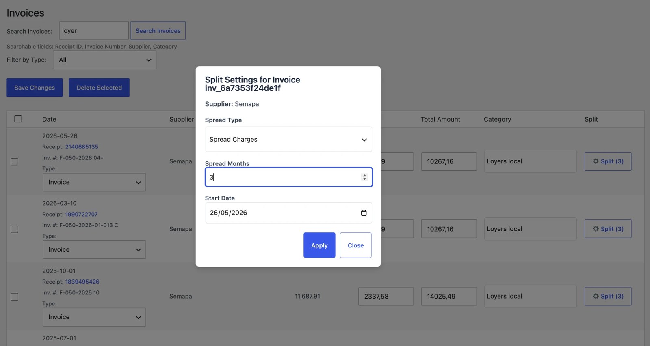
Task: Click the Category column header
Action: coord(497,119)
